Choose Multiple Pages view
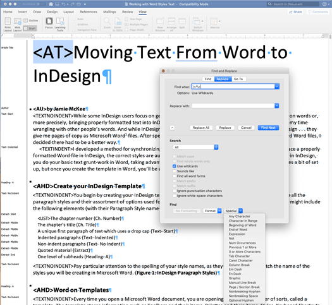Image resolution: width=332 pixels, height=305 pixels. [x=136, y=25]
